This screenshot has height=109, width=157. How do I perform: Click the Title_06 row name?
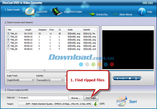14,49
